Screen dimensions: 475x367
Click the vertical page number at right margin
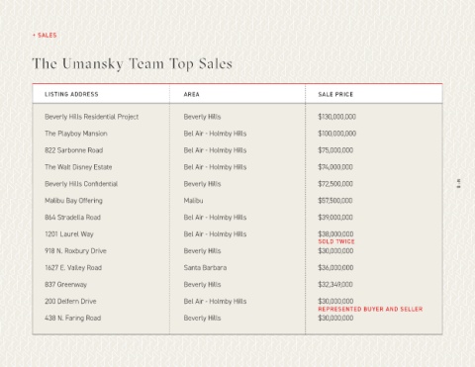pos(458,183)
